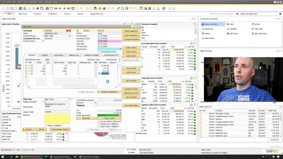This screenshot has height=159, width=283.
Task: Open Attachments tab
Action: (111, 55)
